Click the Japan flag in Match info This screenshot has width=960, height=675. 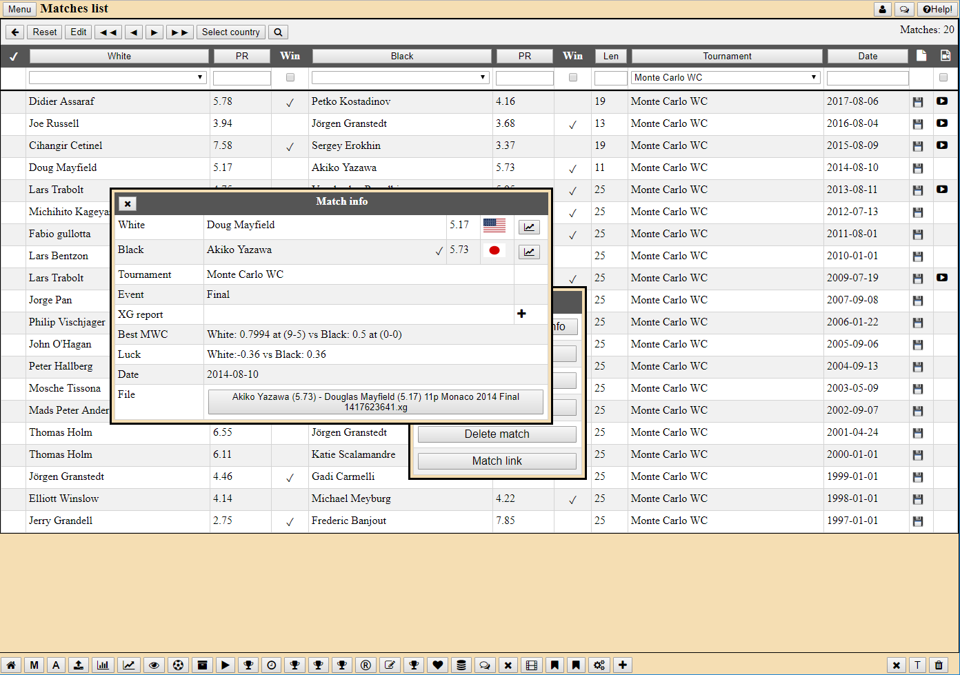click(x=494, y=250)
